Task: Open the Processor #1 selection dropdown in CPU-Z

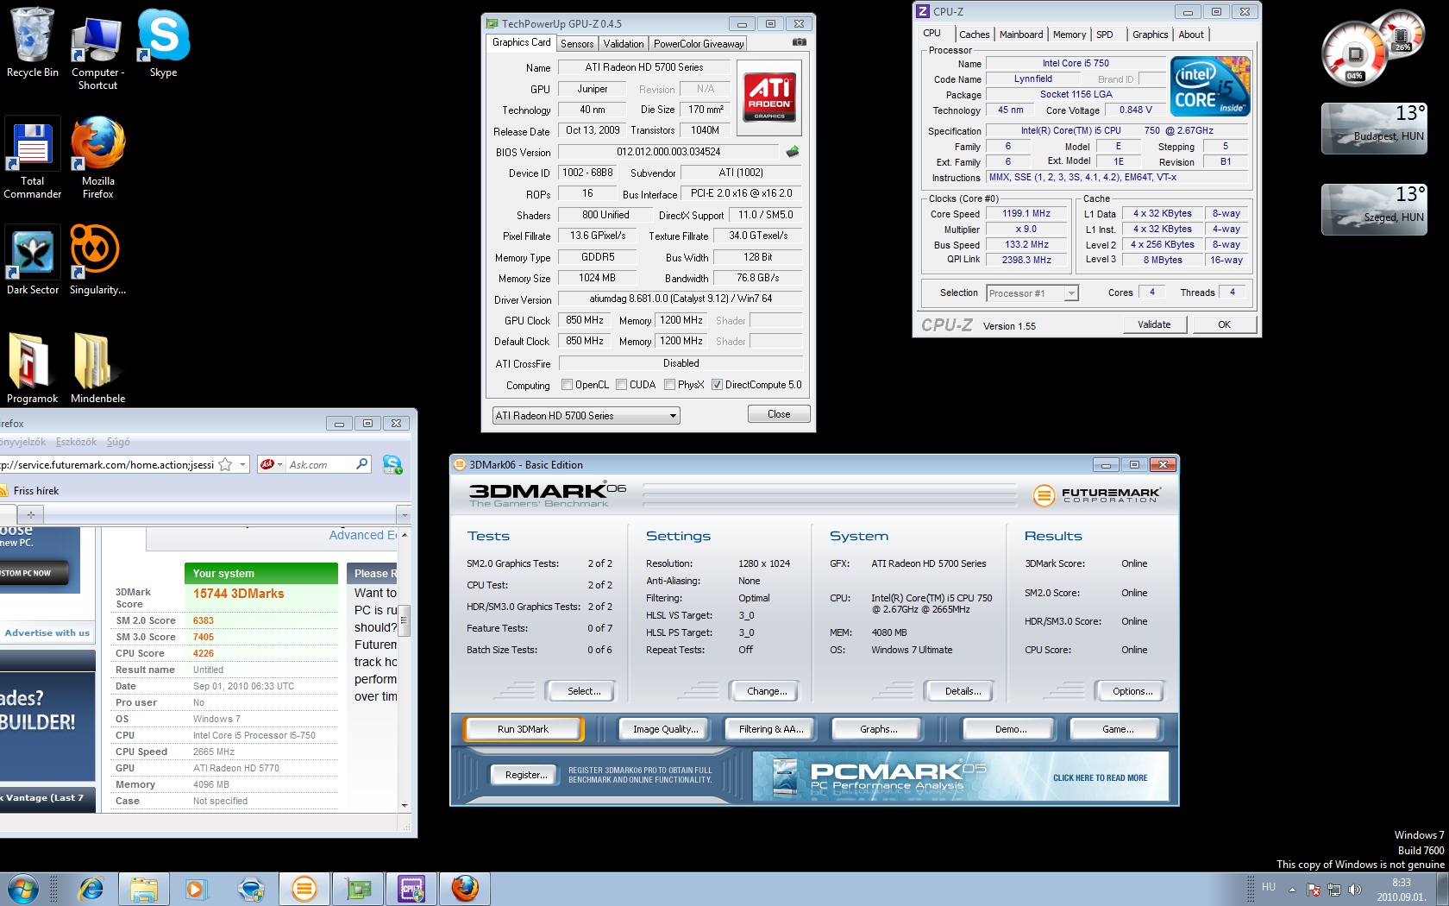Action: 1032,293
